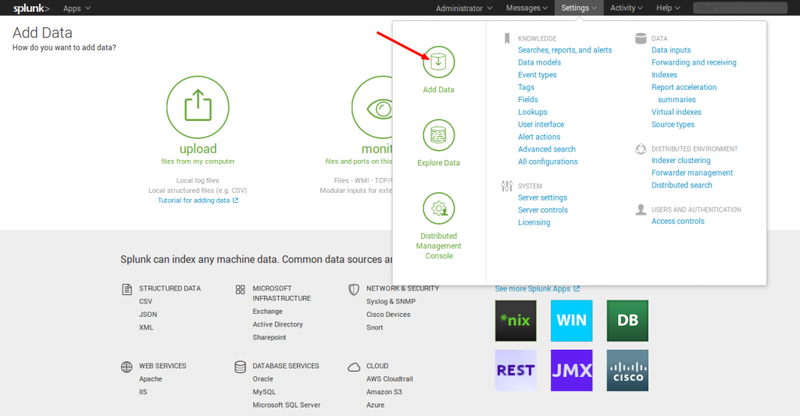Open the Help dropdown

pyautogui.click(x=668, y=8)
